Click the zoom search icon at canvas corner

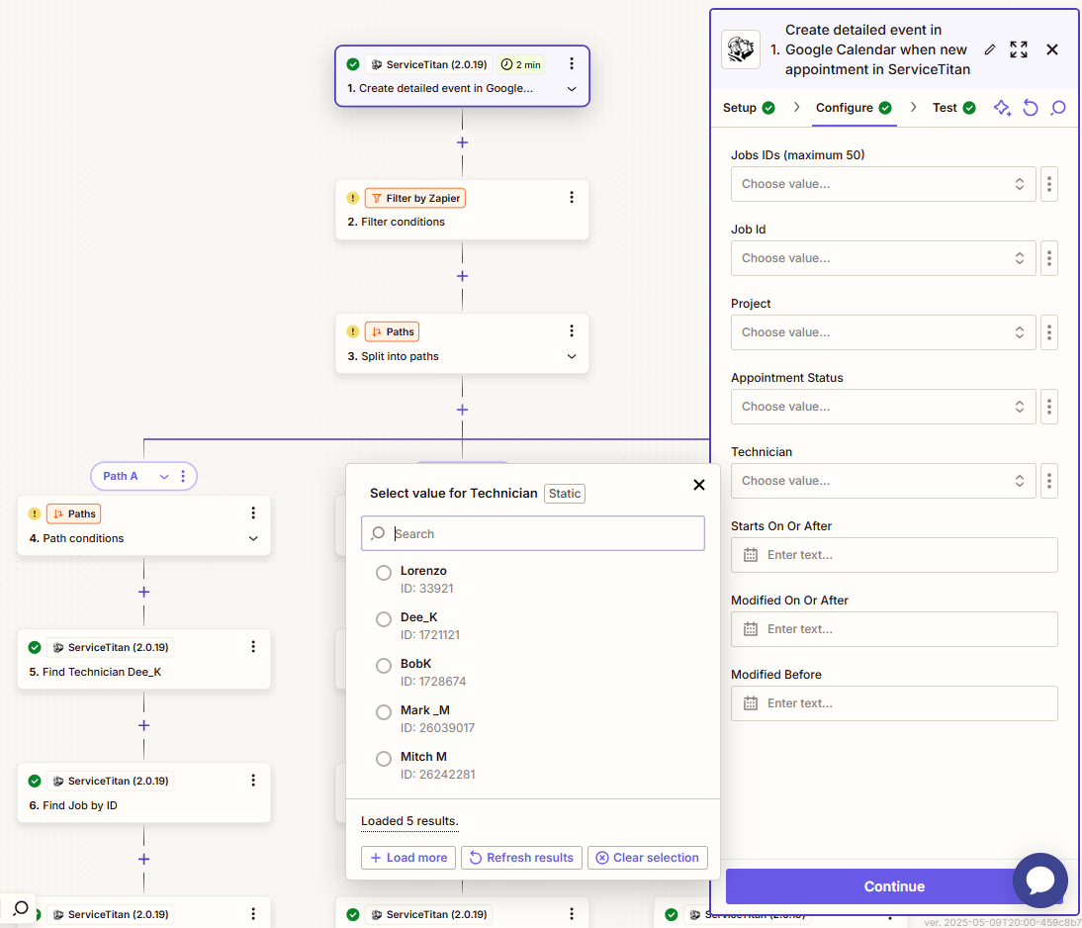[x=20, y=908]
